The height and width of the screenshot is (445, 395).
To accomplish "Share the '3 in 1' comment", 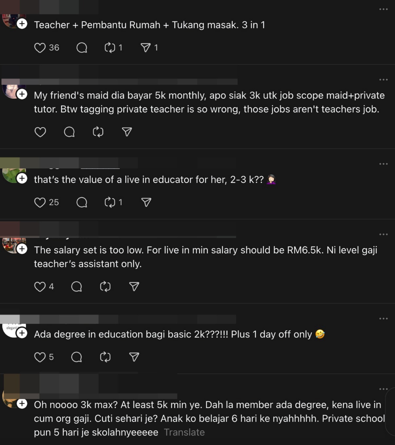I will click(x=145, y=48).
